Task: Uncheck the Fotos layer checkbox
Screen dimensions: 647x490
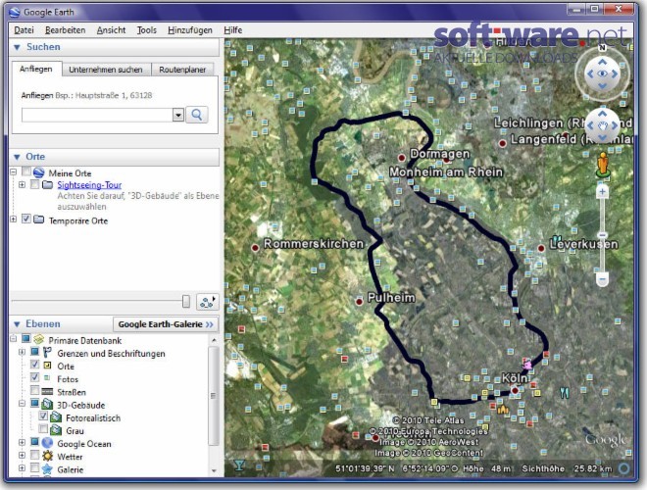Action: tap(35, 377)
